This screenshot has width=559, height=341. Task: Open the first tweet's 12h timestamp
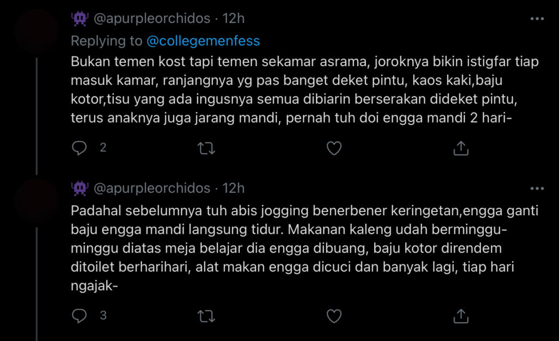click(x=233, y=19)
